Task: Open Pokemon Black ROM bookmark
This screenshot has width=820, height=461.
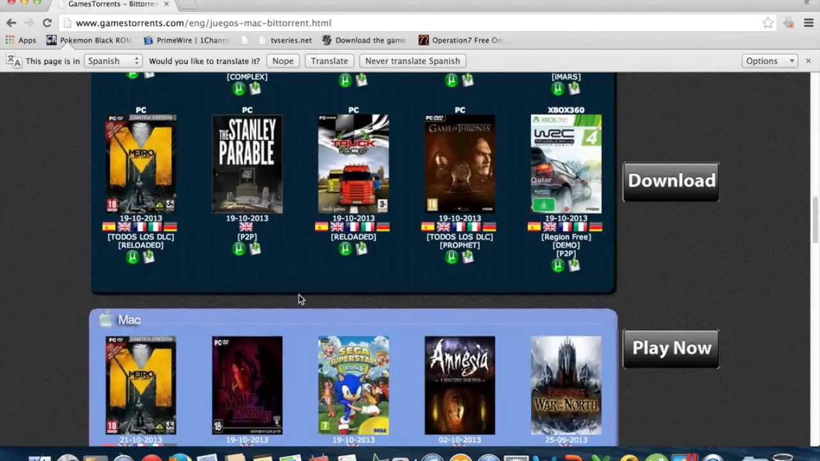Action: click(89, 40)
